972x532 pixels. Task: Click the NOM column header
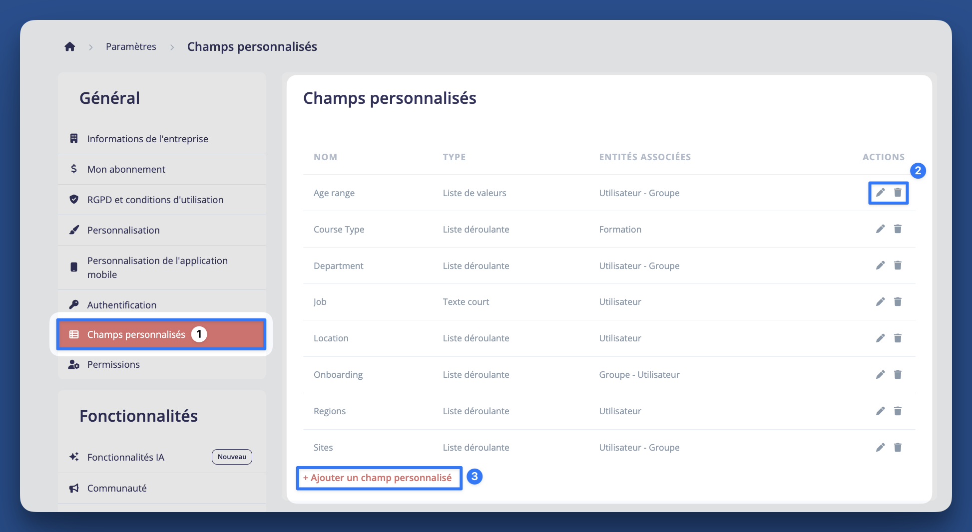(x=325, y=157)
